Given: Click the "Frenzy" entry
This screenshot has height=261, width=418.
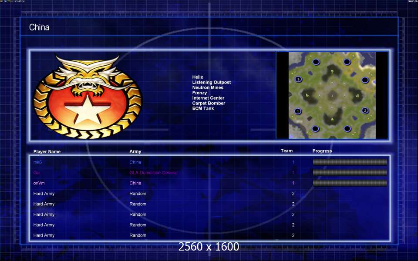Looking at the screenshot, I should 199,93.
